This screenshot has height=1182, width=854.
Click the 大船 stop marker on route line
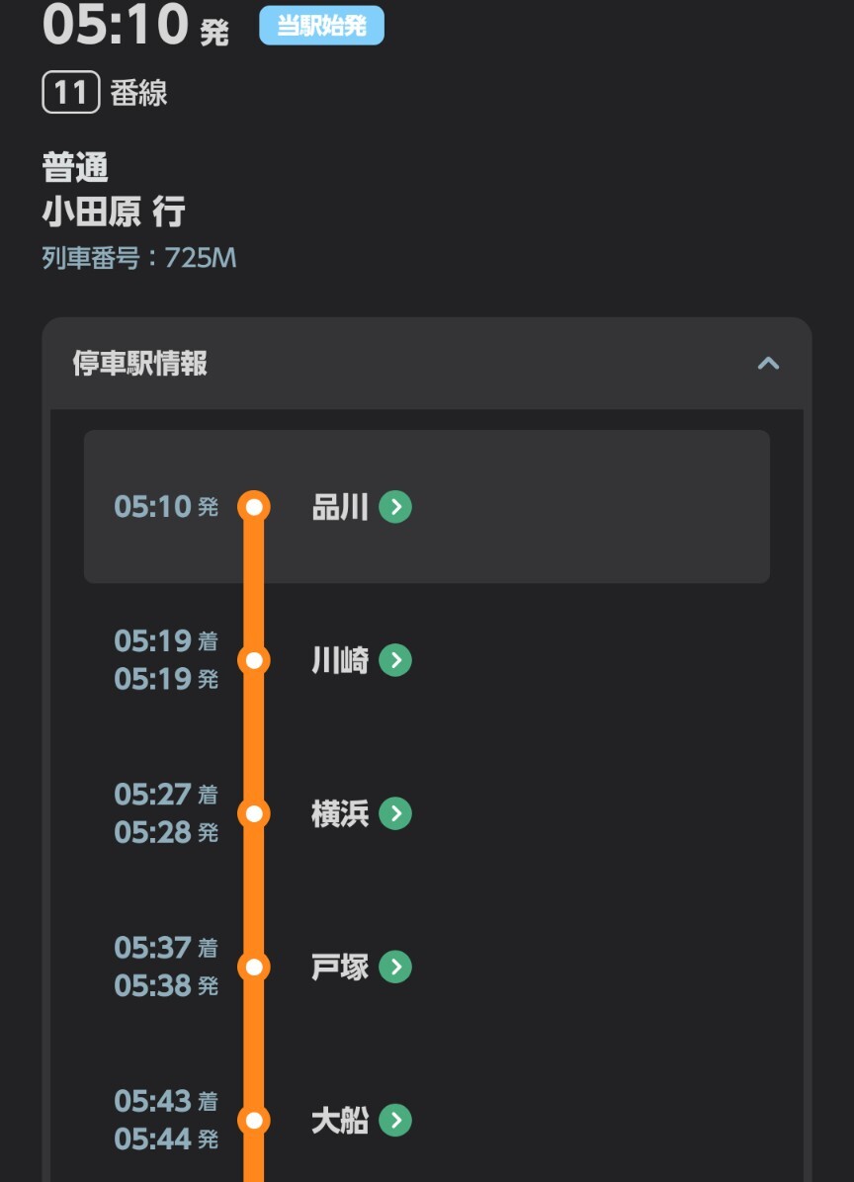tap(254, 1120)
